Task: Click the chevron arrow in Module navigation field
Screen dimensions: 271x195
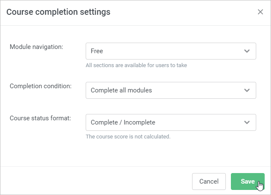Action: [247, 51]
